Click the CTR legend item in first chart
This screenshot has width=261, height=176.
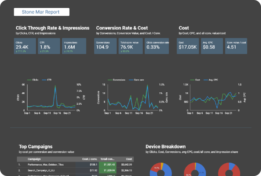tap(47, 80)
